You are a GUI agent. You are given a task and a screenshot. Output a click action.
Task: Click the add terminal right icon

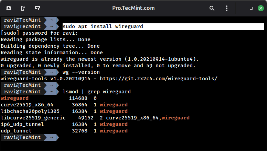tap(23, 8)
